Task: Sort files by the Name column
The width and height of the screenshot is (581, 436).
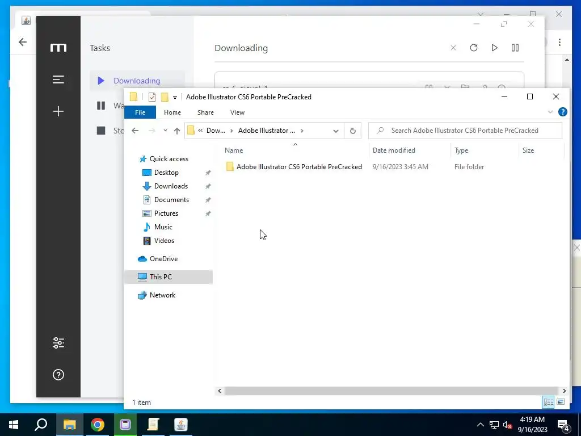Action: pyautogui.click(x=234, y=150)
